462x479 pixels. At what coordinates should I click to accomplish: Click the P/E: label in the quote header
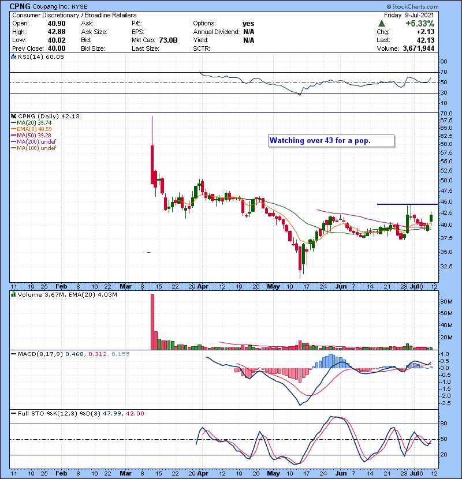click(136, 24)
